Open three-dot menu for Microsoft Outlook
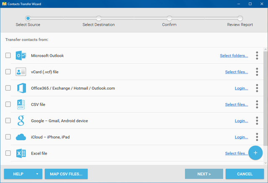Viewport: 268px width, 183px height. 257,56
